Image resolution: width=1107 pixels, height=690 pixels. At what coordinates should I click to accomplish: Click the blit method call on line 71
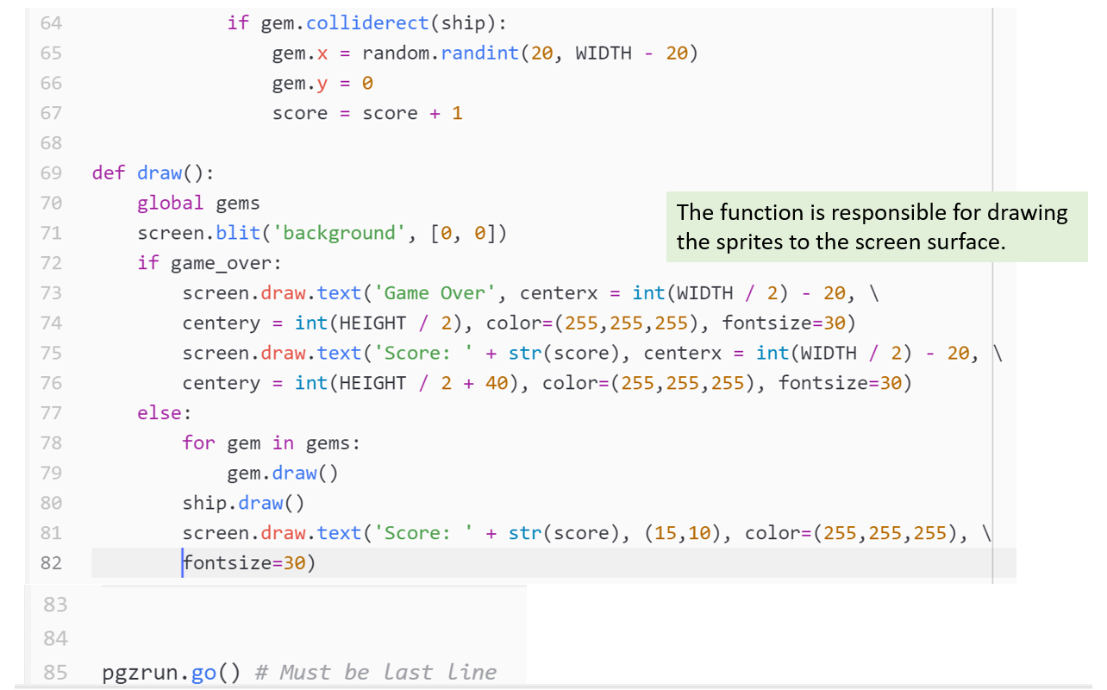(239, 232)
